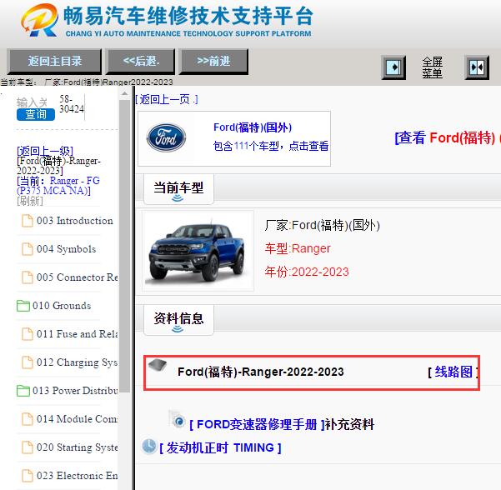This screenshot has width=501, height=490.
Task: Click the green folder icon beside 010 Grounds
Action: [x=23, y=306]
